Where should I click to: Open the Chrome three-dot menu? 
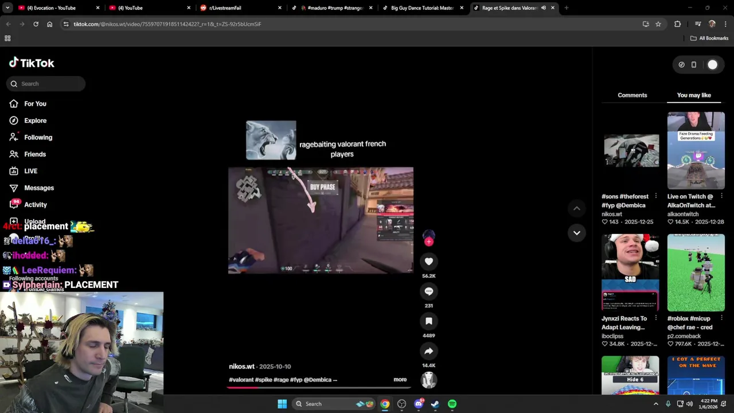(x=725, y=24)
